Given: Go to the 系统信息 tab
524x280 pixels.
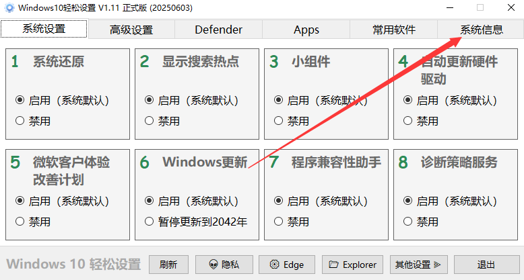Looking at the screenshot, I should [x=481, y=30].
